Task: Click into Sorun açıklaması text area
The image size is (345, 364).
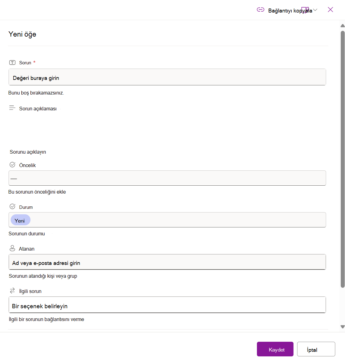Action: (x=167, y=130)
